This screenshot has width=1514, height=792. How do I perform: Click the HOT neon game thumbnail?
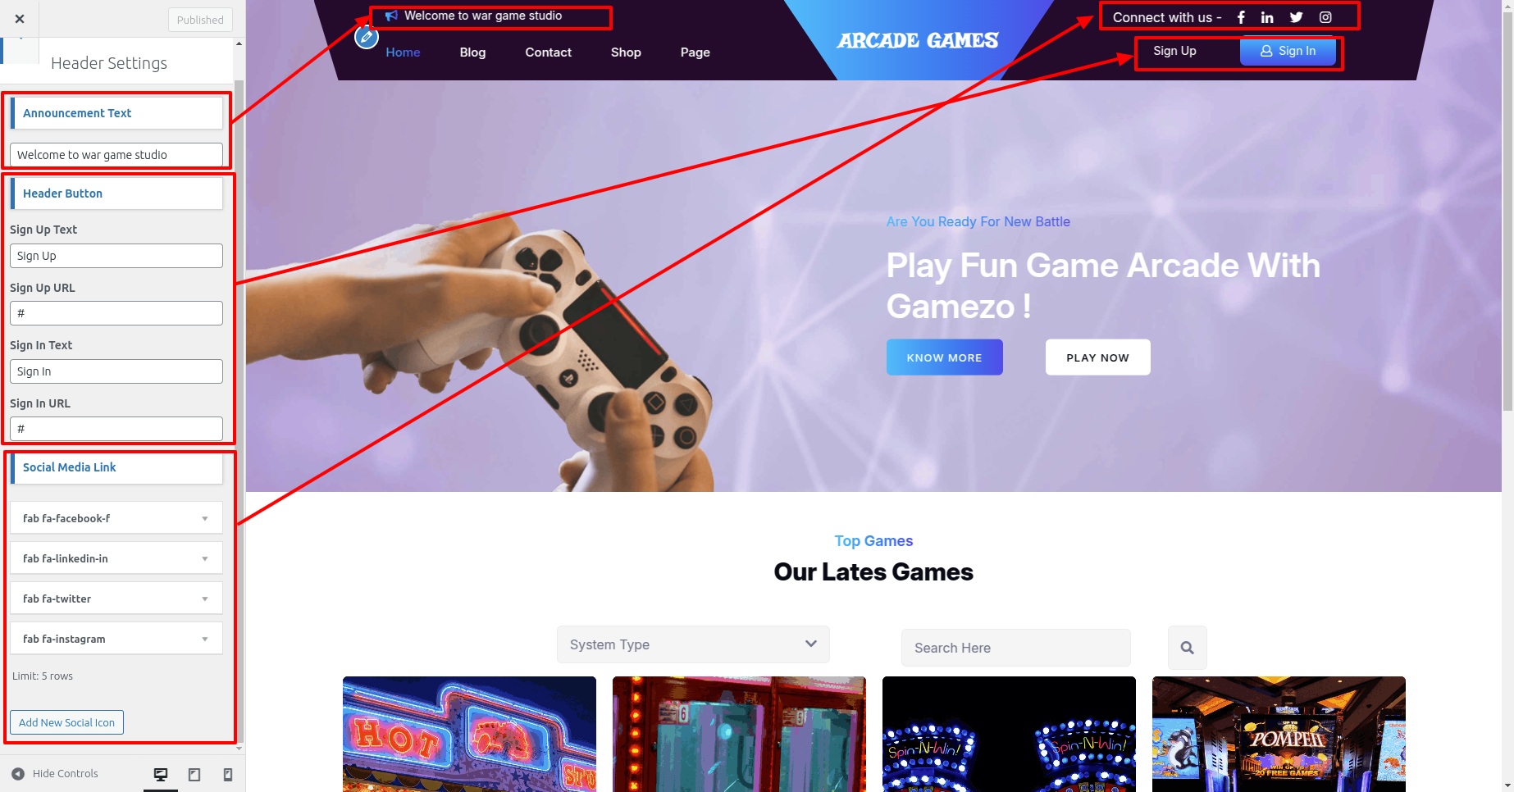click(x=469, y=734)
